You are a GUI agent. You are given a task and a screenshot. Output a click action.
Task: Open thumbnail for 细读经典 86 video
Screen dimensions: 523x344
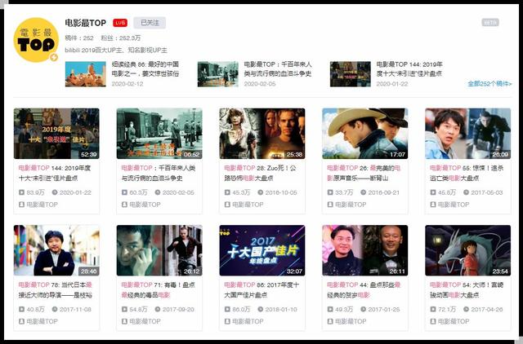85,74
